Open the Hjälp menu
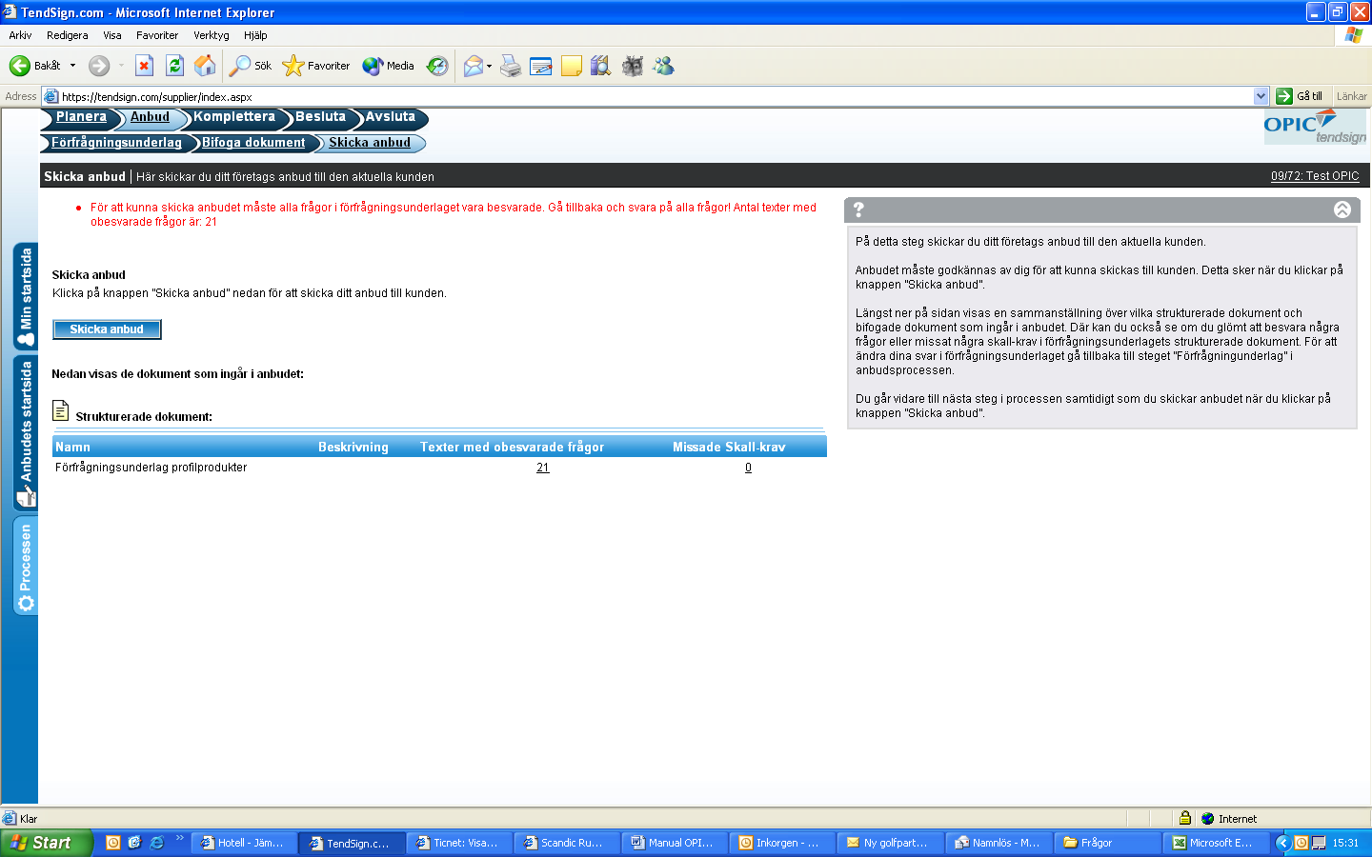This screenshot has height=857, width=1372. click(255, 35)
